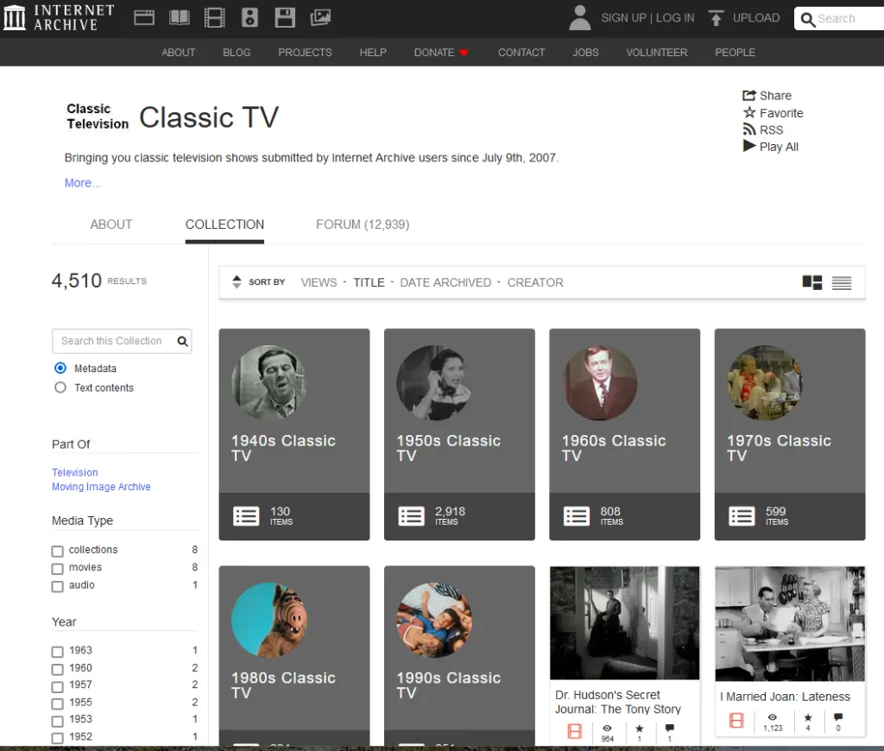This screenshot has height=751, width=884.
Task: Expand the description with More...
Action: pos(82,183)
